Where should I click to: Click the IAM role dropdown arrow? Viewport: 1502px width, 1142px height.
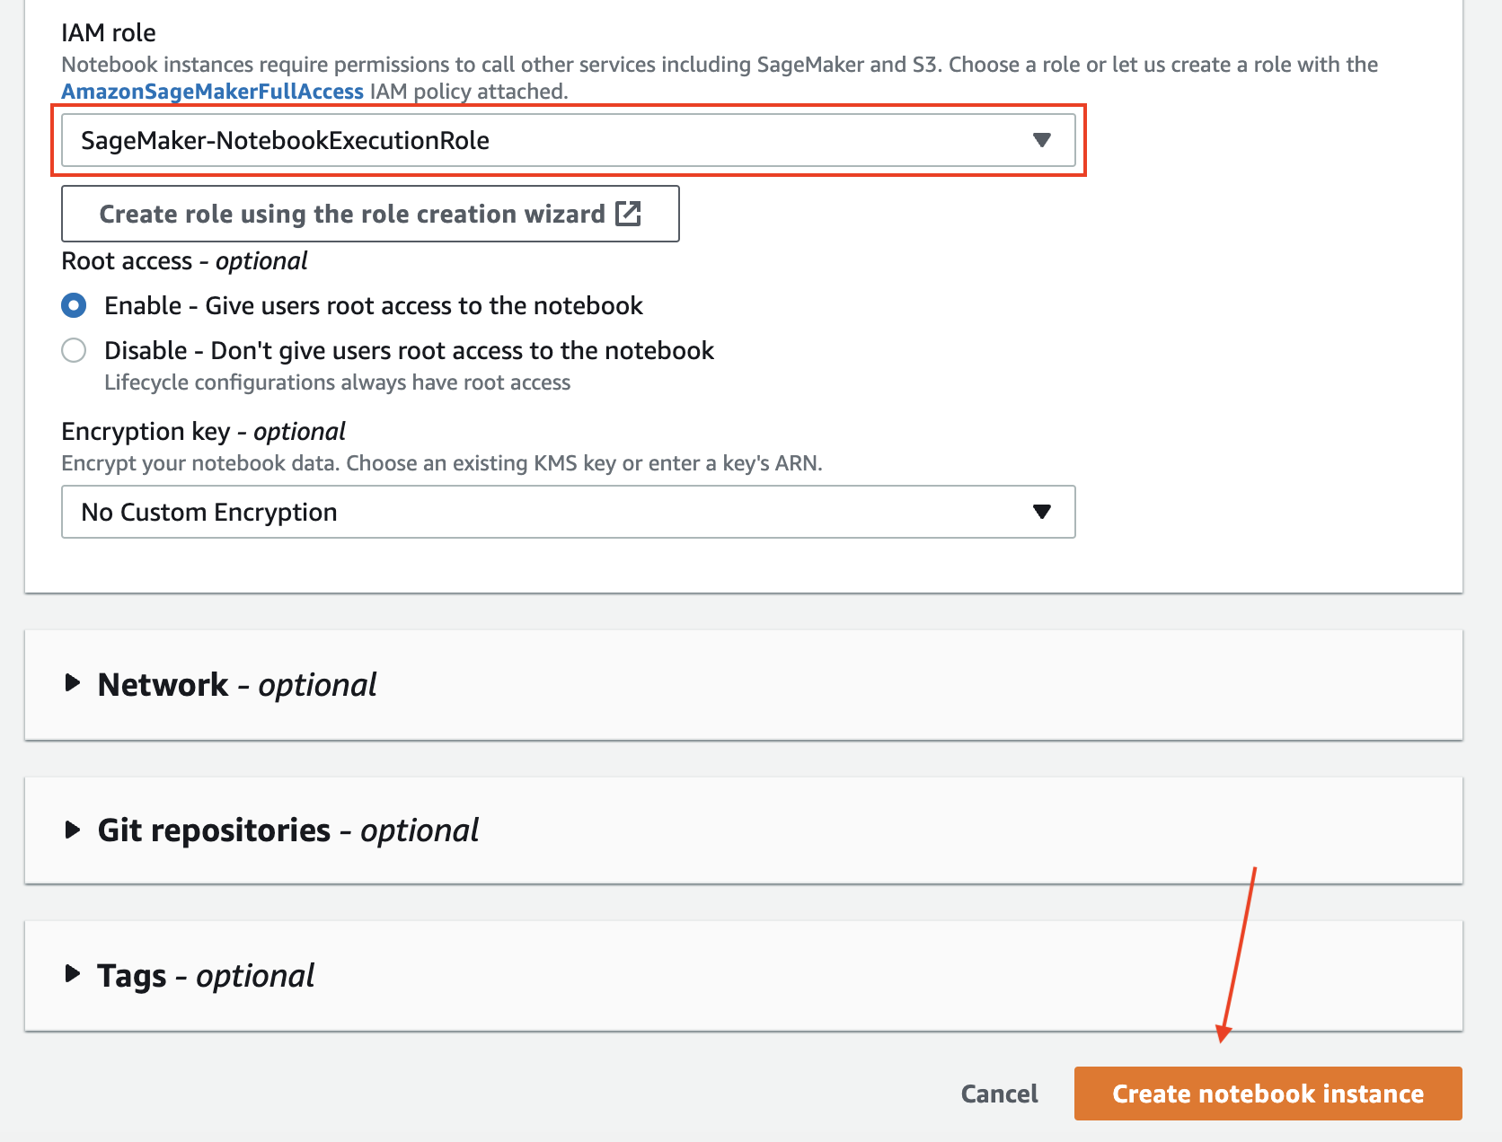coord(1041,140)
